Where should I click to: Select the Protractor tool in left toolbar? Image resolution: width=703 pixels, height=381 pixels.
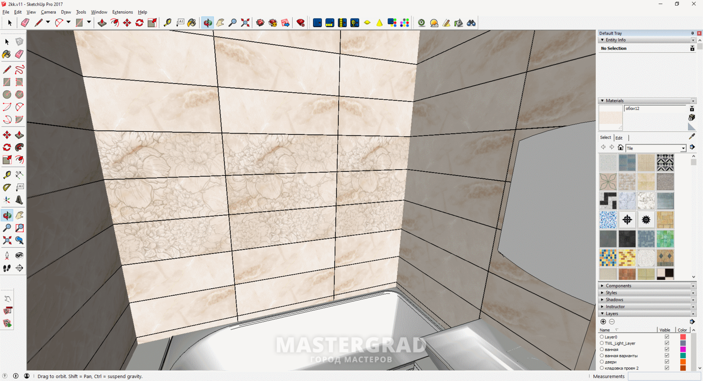[7, 187]
